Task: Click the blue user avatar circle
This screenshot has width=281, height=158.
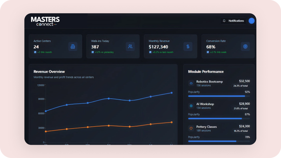Action: (251, 21)
